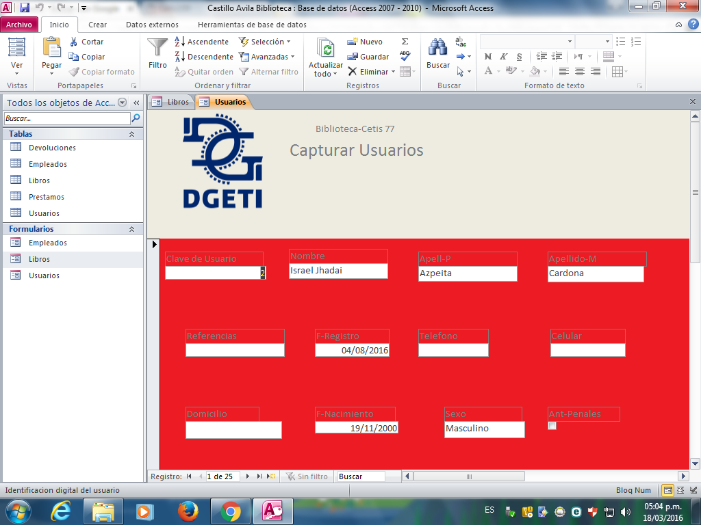
Task: Sort records with Ascendente
Action: (203, 42)
